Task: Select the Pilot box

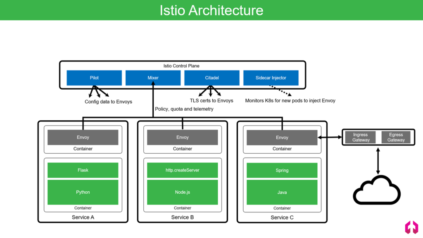Action: pos(94,78)
